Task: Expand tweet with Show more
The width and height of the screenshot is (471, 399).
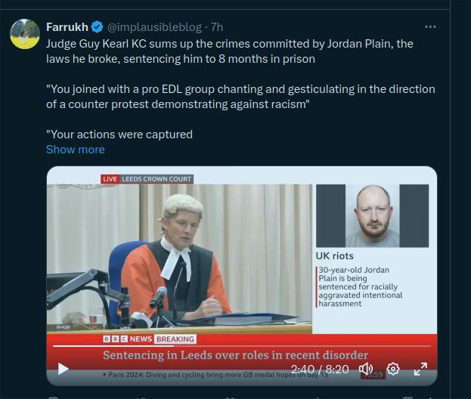Action: tap(75, 150)
